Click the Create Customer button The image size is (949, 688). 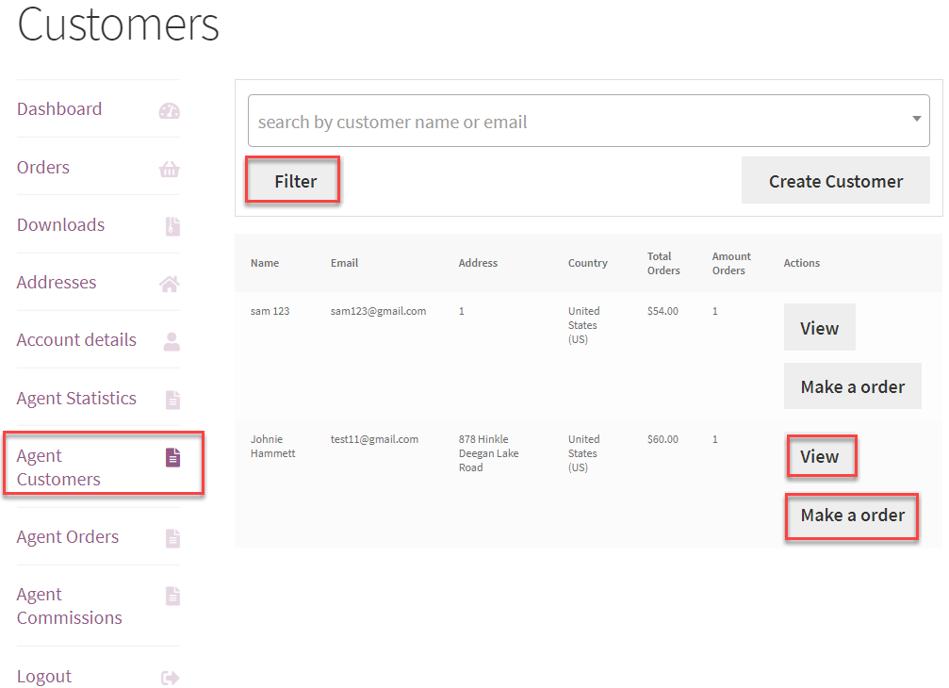835,181
